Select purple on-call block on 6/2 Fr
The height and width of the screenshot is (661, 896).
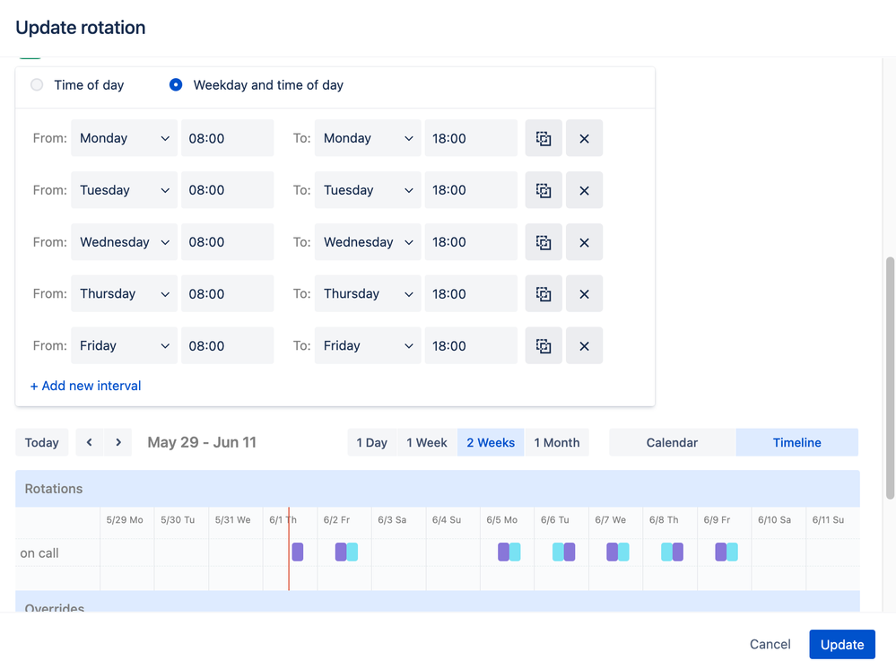341,552
